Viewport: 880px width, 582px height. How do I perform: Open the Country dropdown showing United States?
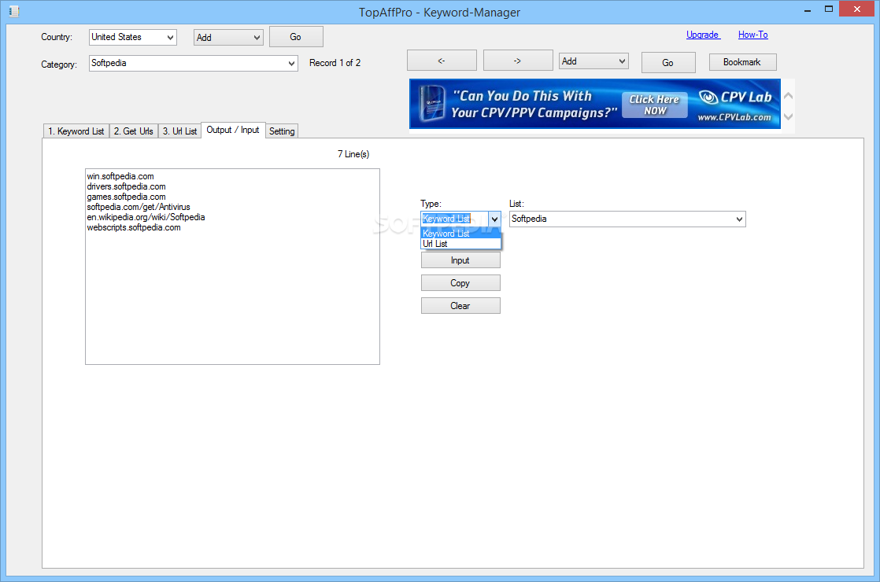pyautogui.click(x=133, y=37)
